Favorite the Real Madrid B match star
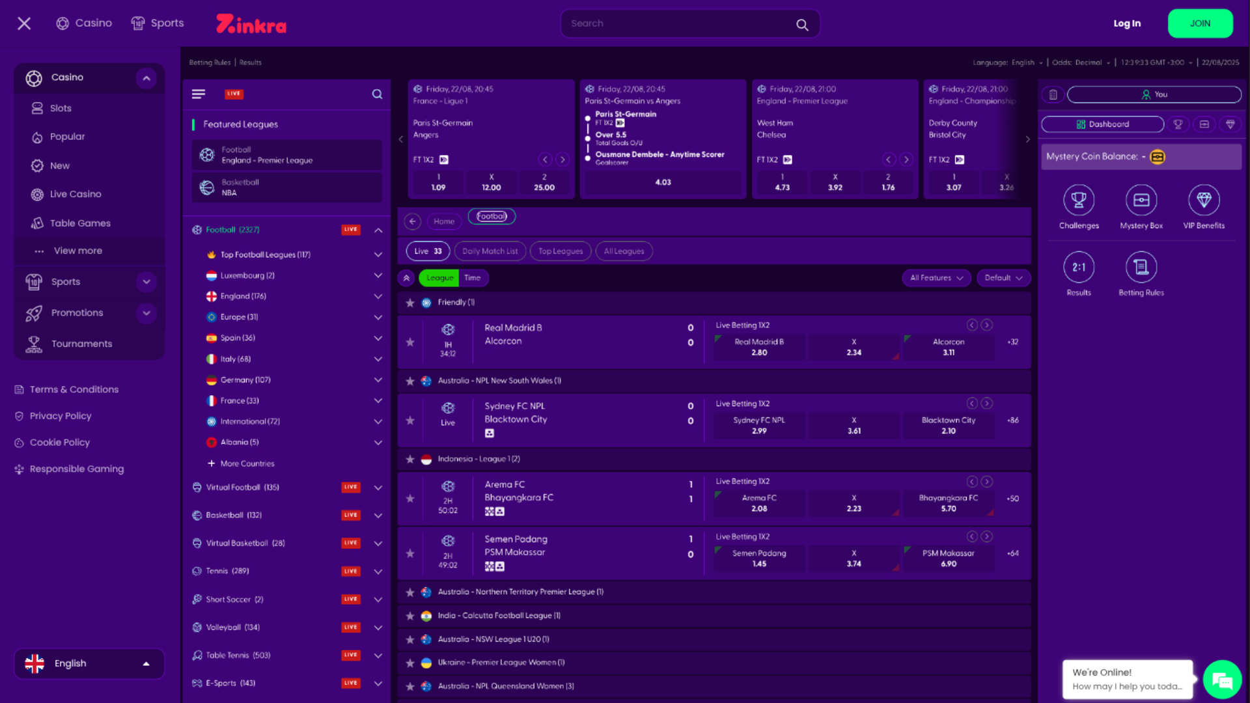This screenshot has width=1250, height=703. pyautogui.click(x=410, y=342)
